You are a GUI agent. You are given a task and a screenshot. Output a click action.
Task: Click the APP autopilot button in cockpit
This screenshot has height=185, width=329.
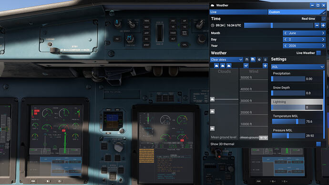(x=146, y=33)
